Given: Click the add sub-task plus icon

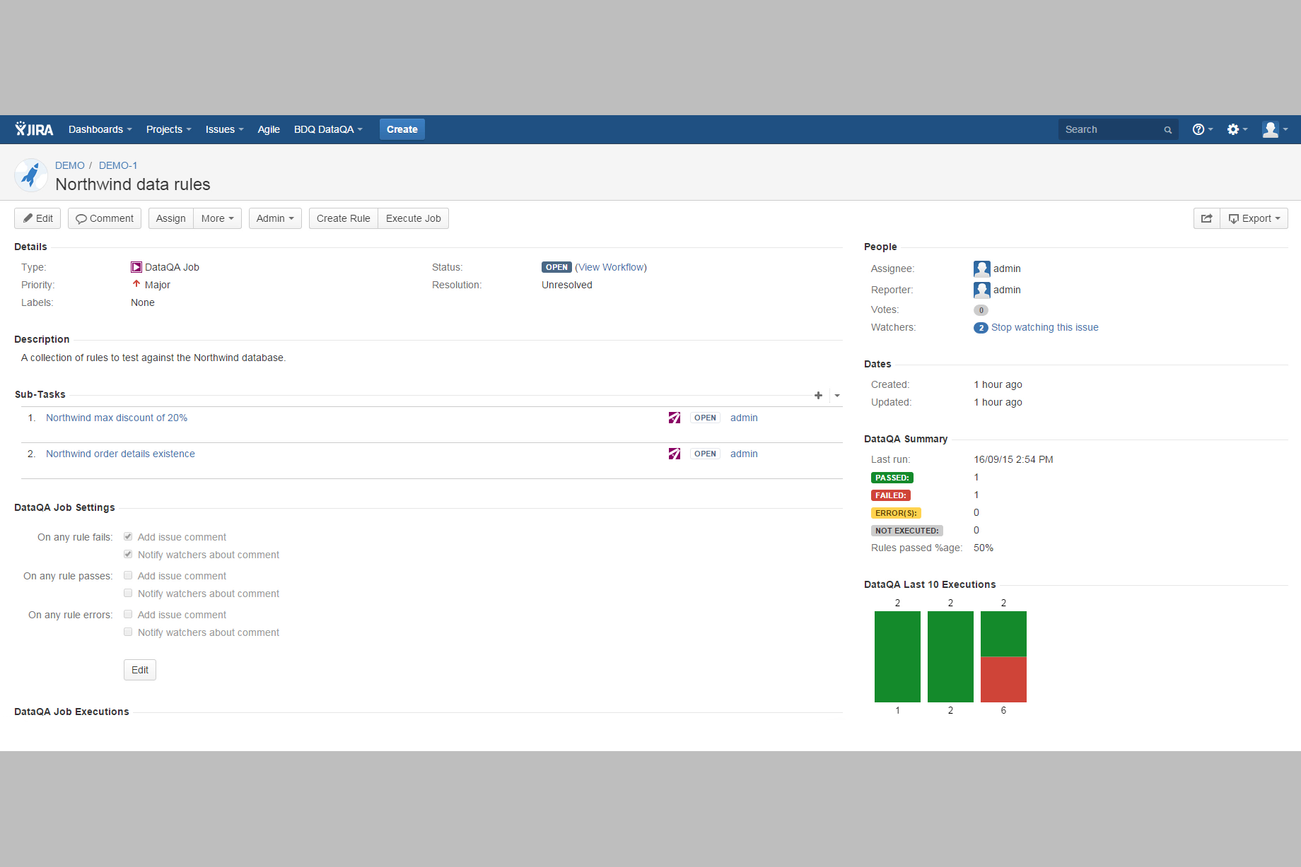Looking at the screenshot, I should tap(818, 396).
